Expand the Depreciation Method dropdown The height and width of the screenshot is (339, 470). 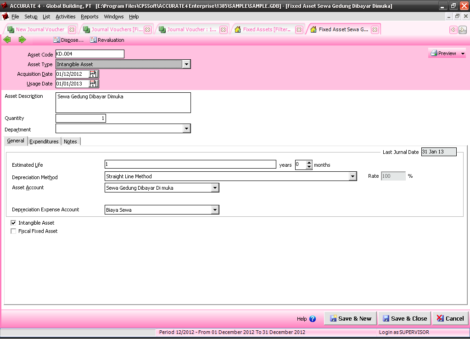tap(352, 176)
